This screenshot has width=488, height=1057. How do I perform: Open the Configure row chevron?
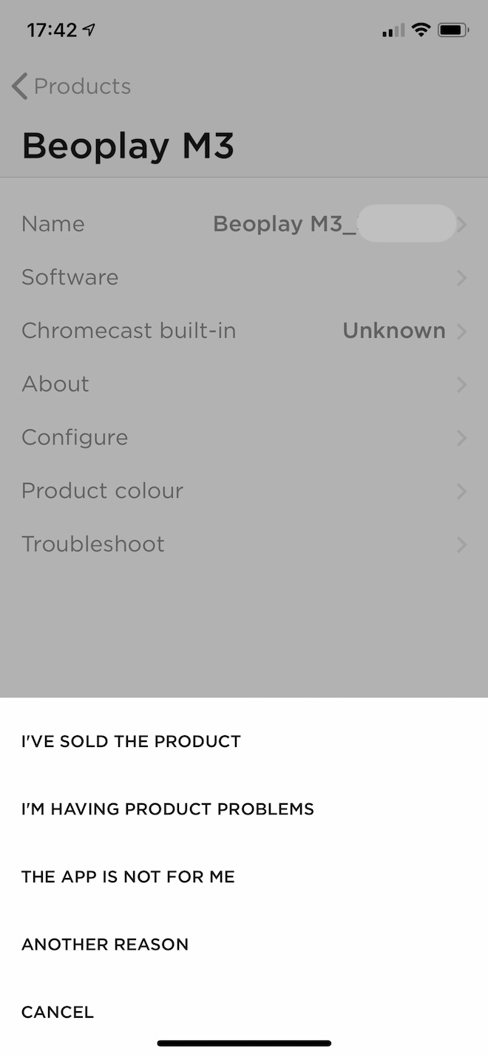tap(461, 437)
